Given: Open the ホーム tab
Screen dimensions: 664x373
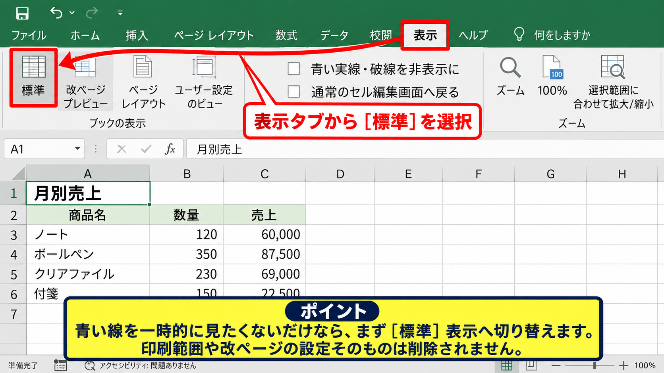Looking at the screenshot, I should (x=85, y=35).
